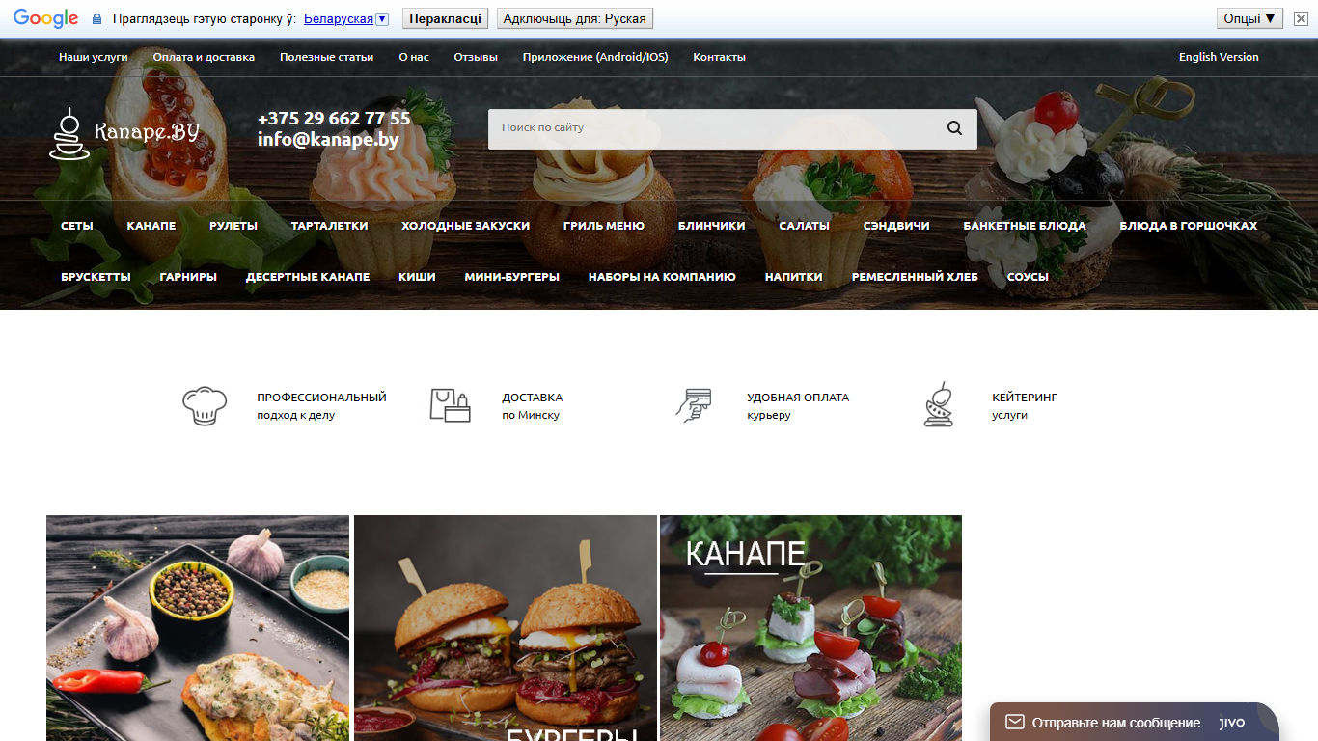Screen dimensions: 1318x741
Task: Click the Kanape.BY logo
Action: (124, 133)
